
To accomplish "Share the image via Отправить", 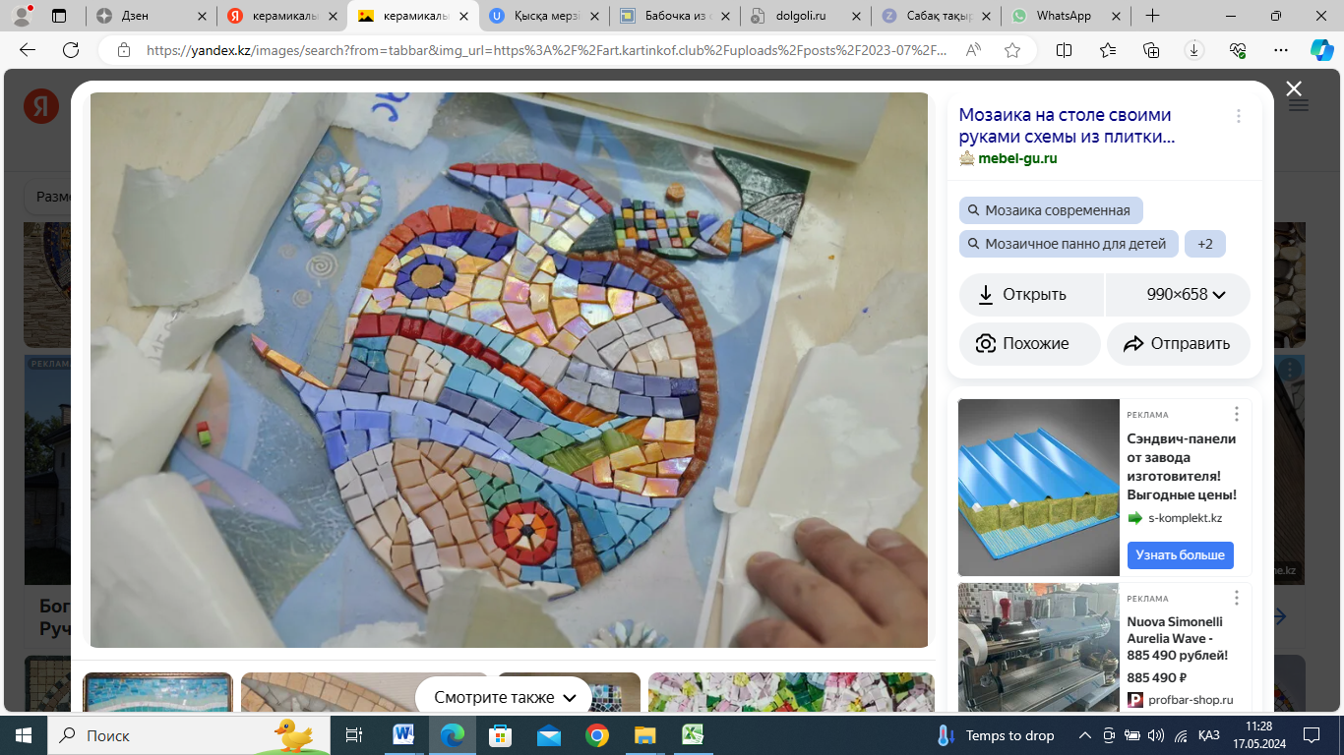I will 1179,344.
